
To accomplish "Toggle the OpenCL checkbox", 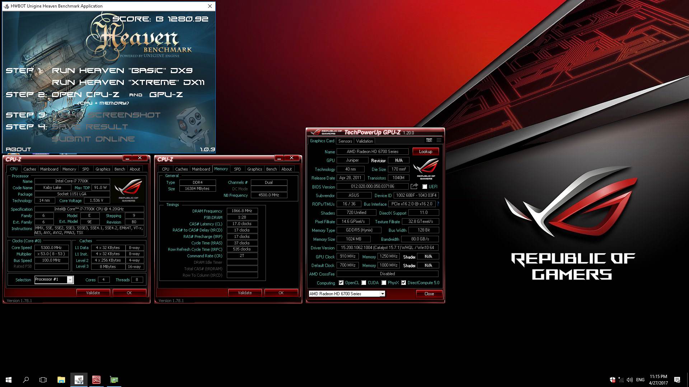I will coord(341,283).
